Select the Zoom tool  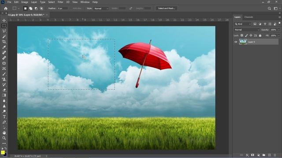coord(4,138)
